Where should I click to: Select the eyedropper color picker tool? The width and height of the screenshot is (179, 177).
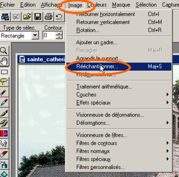(x=4, y=102)
